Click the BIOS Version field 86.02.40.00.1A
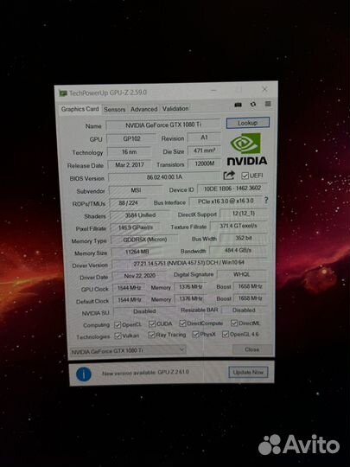Image resolution: width=350 pixels, height=467 pixels. [164, 177]
